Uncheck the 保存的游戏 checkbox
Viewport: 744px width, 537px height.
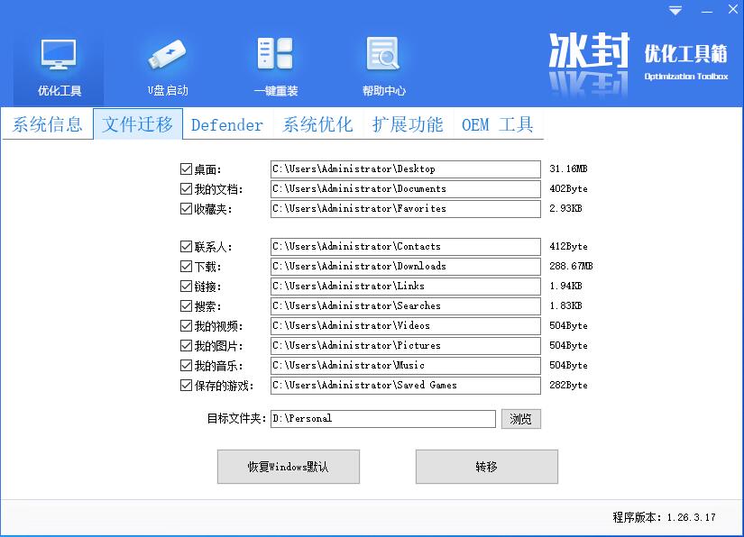click(187, 386)
